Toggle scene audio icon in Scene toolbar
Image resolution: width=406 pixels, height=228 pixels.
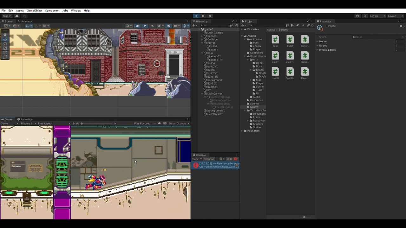coord(152,26)
